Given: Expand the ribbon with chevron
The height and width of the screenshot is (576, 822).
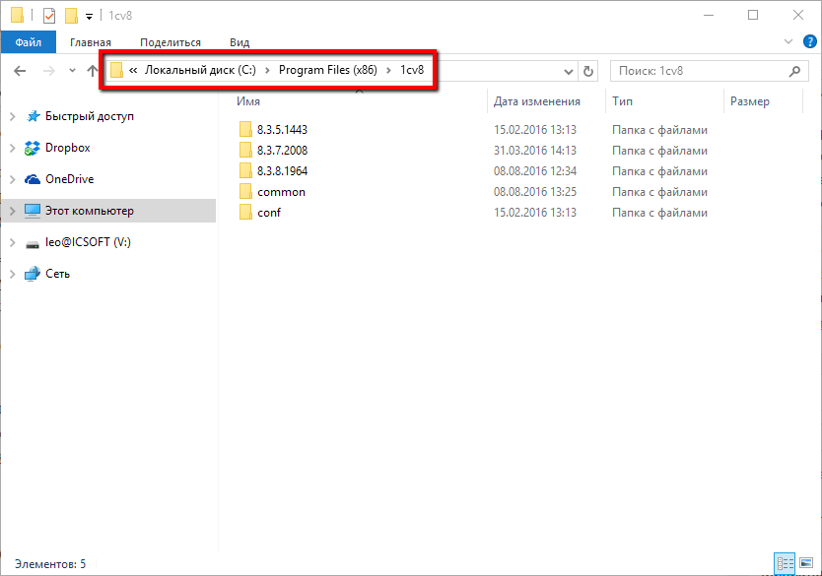Looking at the screenshot, I should tap(788, 42).
